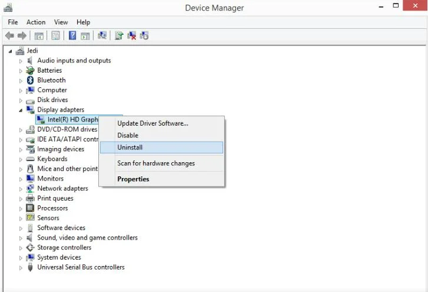
Task: Click the Properties sheet toolbar icon
Action: point(55,35)
